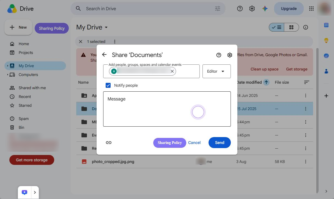Screen dimensions: 334x199
Task: Toggle sort direction arrow on Date modified
Action: (266, 82)
